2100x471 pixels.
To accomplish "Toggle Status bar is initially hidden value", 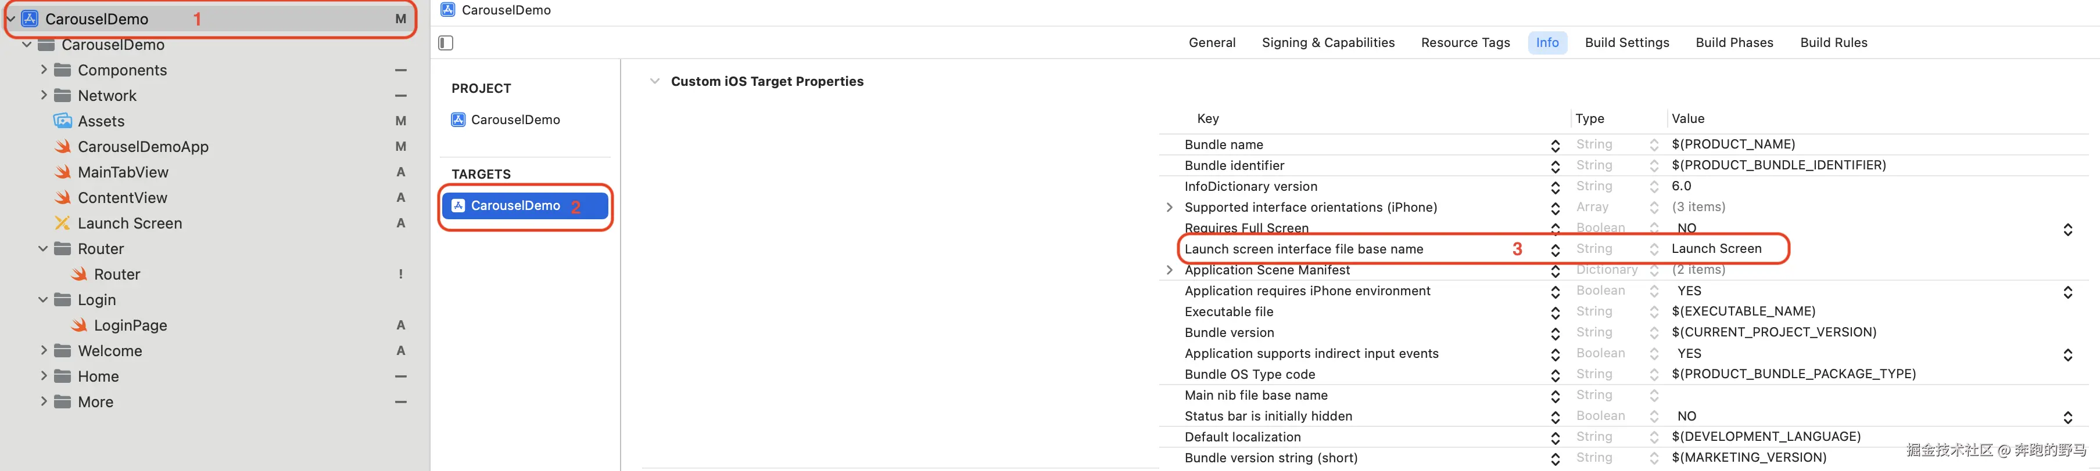I will 2067,417.
